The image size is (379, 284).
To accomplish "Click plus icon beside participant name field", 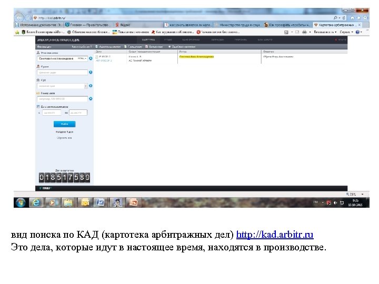I will pos(91,58).
